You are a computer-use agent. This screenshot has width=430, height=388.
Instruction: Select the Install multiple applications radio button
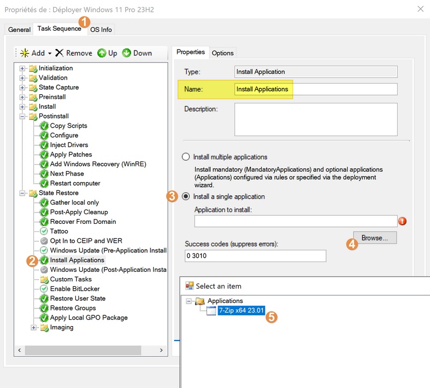click(x=186, y=157)
